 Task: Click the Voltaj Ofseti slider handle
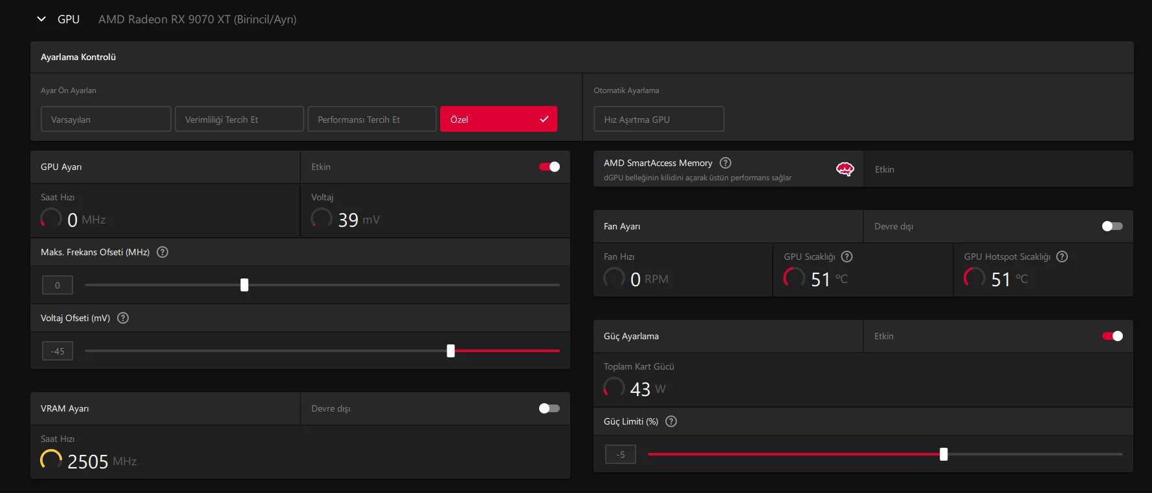[450, 351]
